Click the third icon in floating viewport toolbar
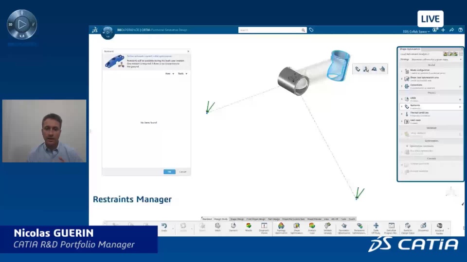The image size is (467, 262). tap(374, 69)
